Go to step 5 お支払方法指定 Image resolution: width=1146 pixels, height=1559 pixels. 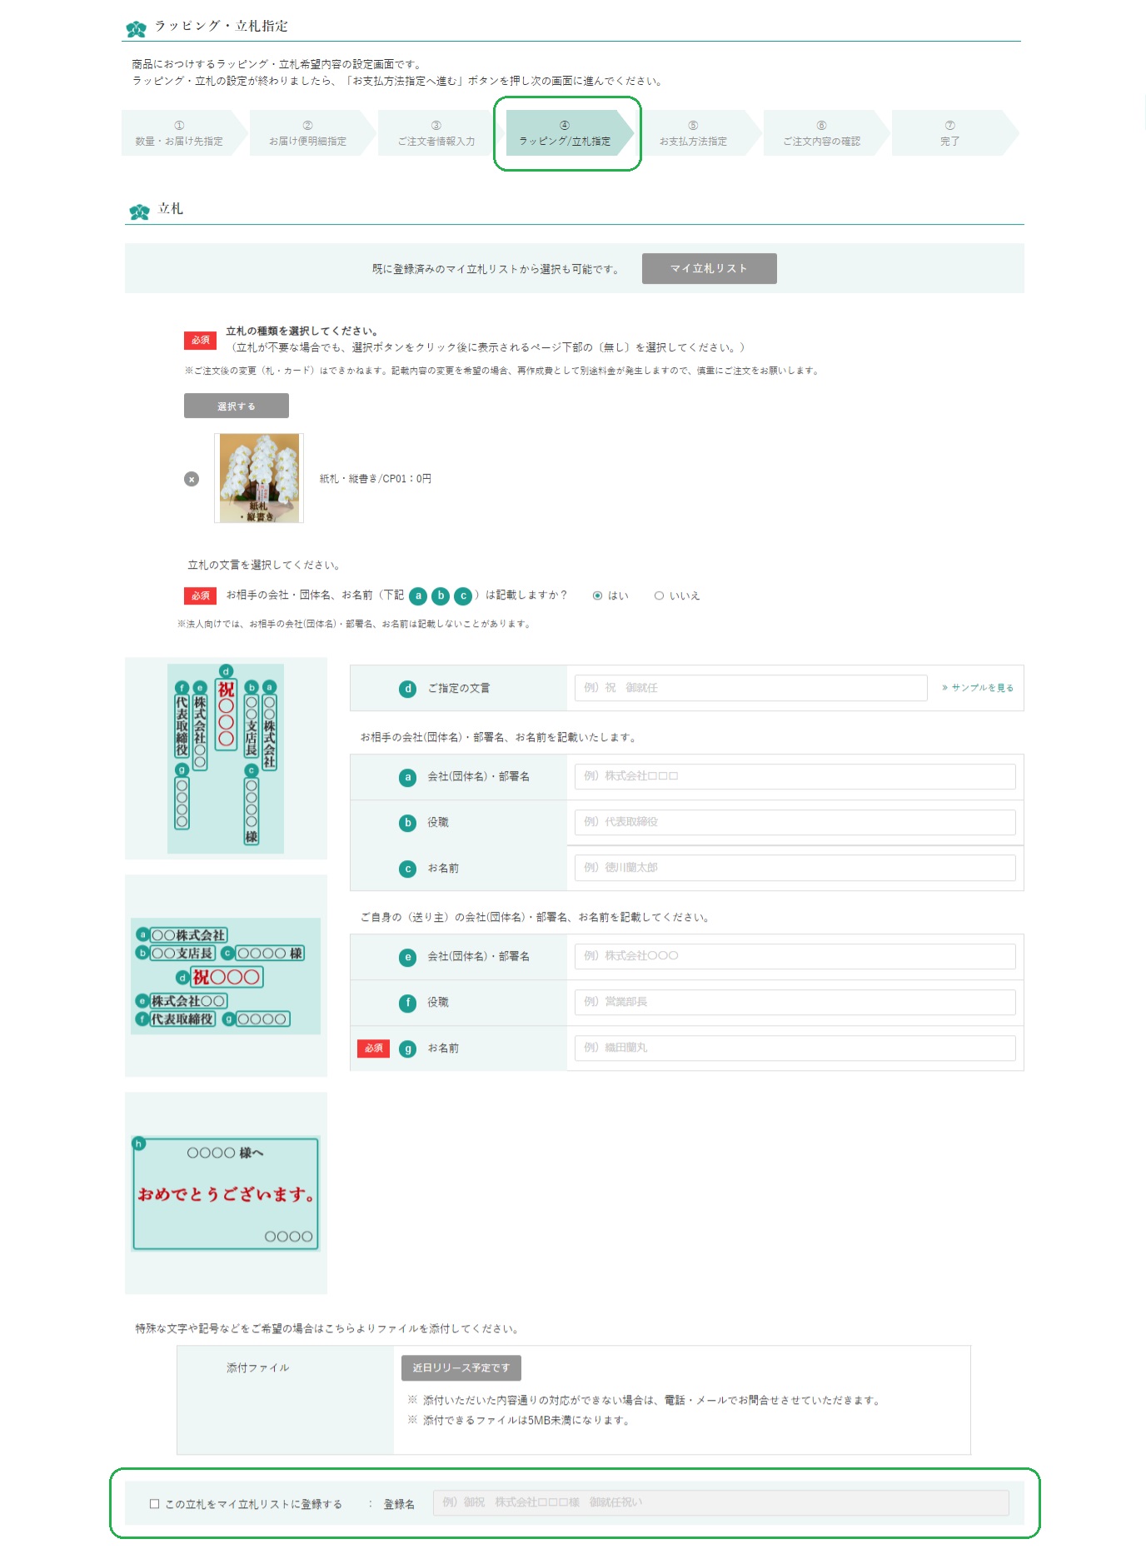[x=695, y=133]
